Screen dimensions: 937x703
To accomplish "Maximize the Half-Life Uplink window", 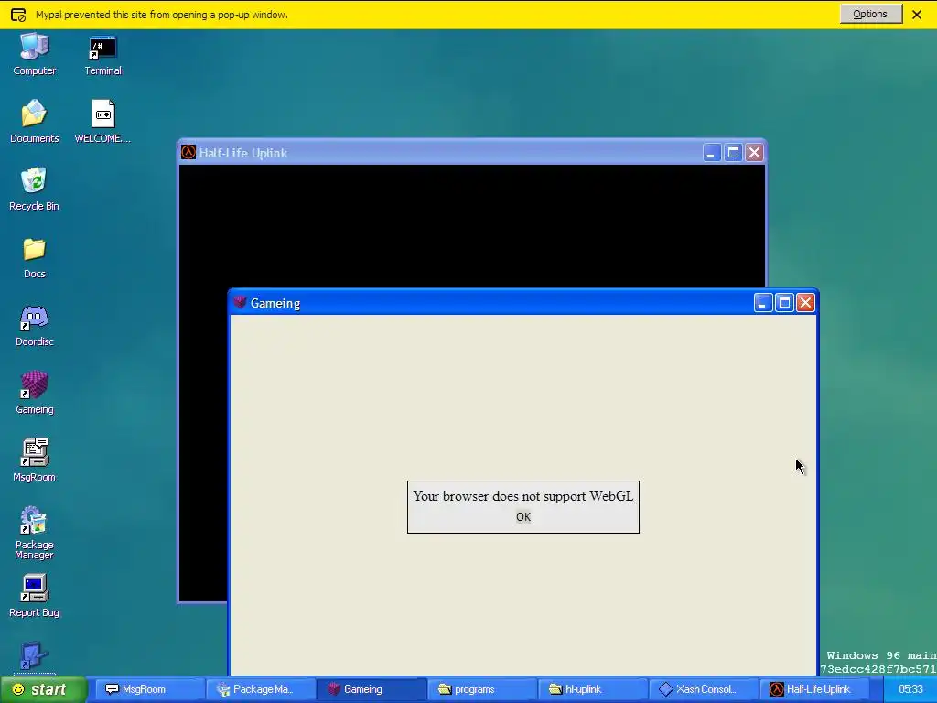I will [x=733, y=153].
